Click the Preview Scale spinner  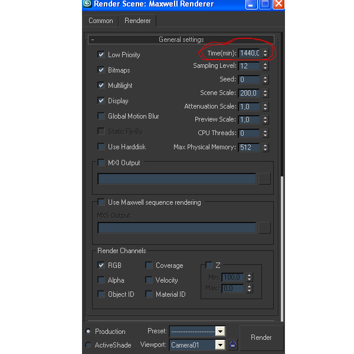[265, 120]
